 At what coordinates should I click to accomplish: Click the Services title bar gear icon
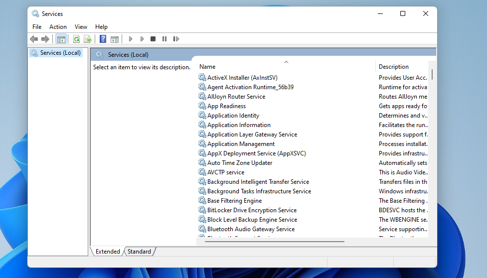click(x=35, y=13)
